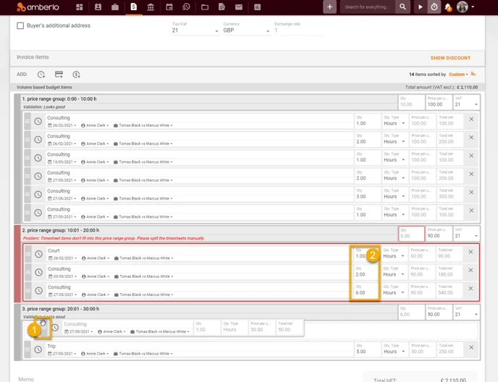The height and width of the screenshot is (382, 498).
Task: Open the Currency GBP dropdown
Action: 246,30
